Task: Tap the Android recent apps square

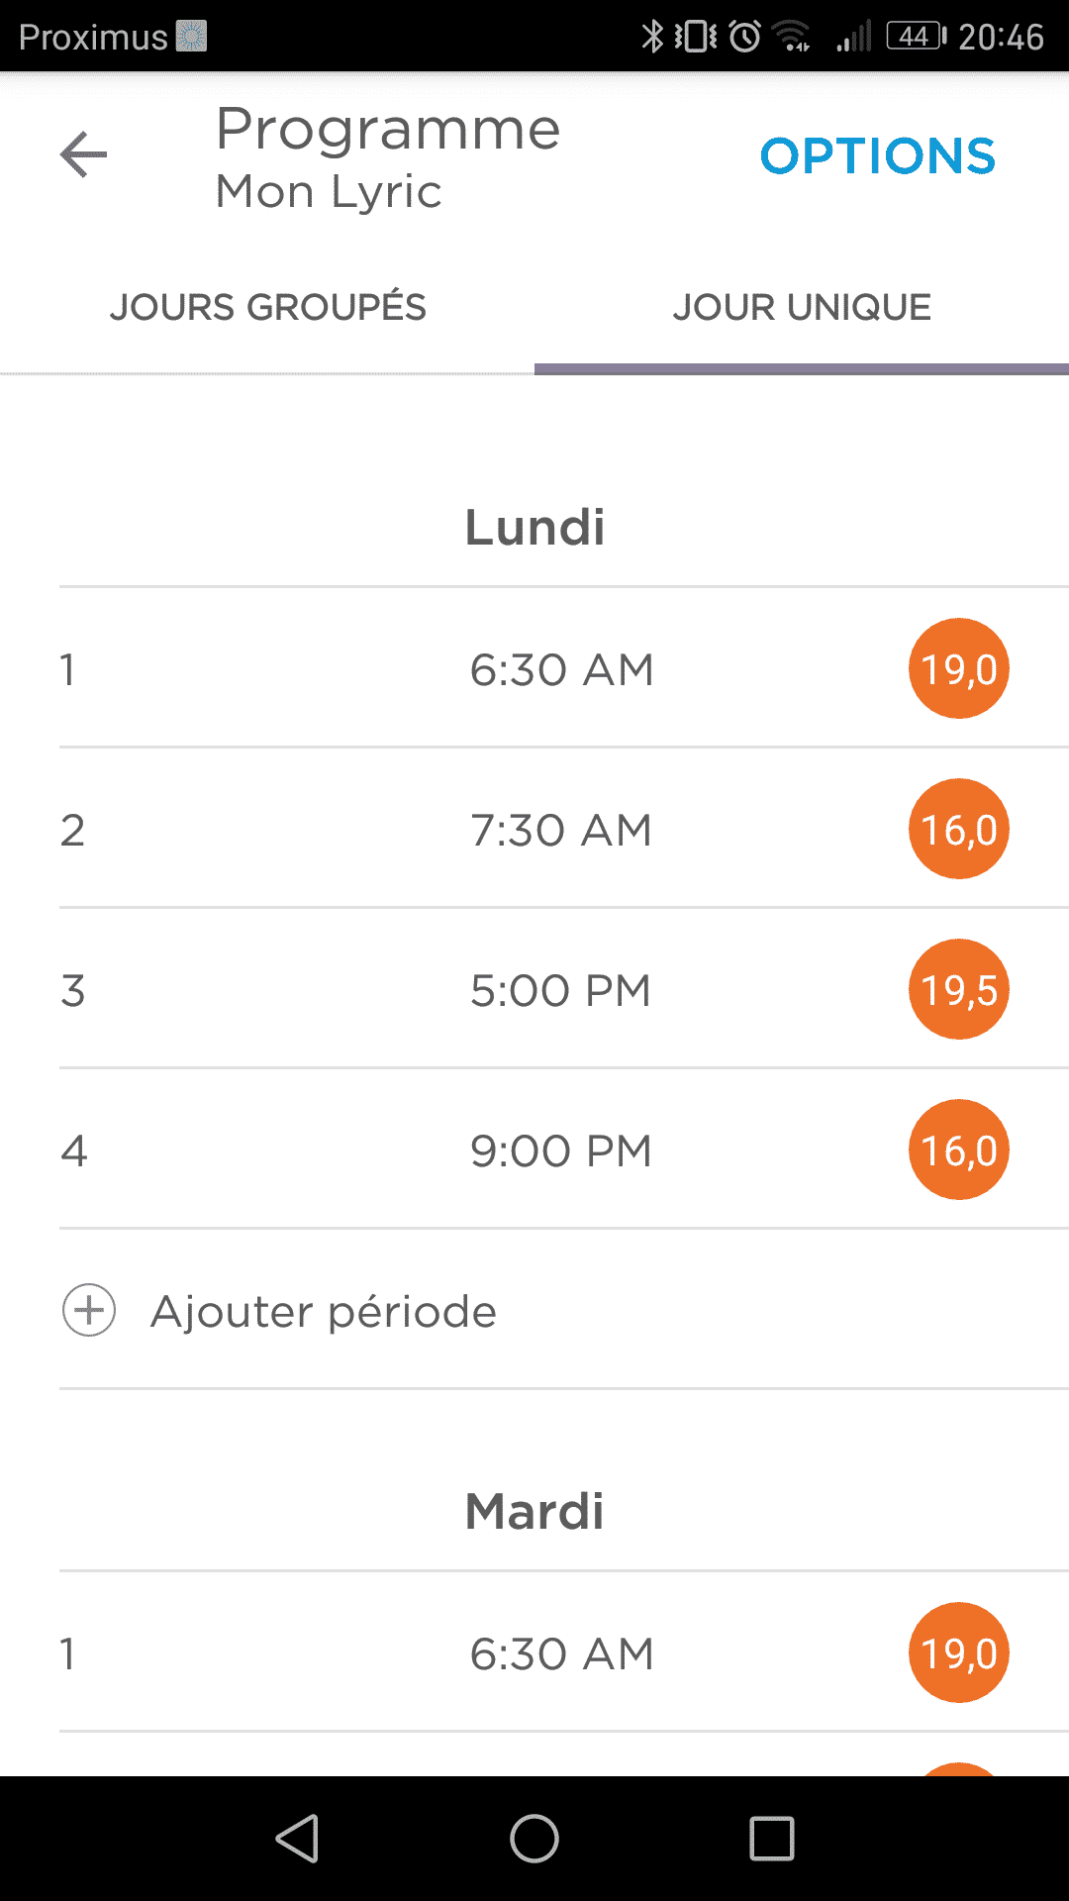Action: [772, 1839]
